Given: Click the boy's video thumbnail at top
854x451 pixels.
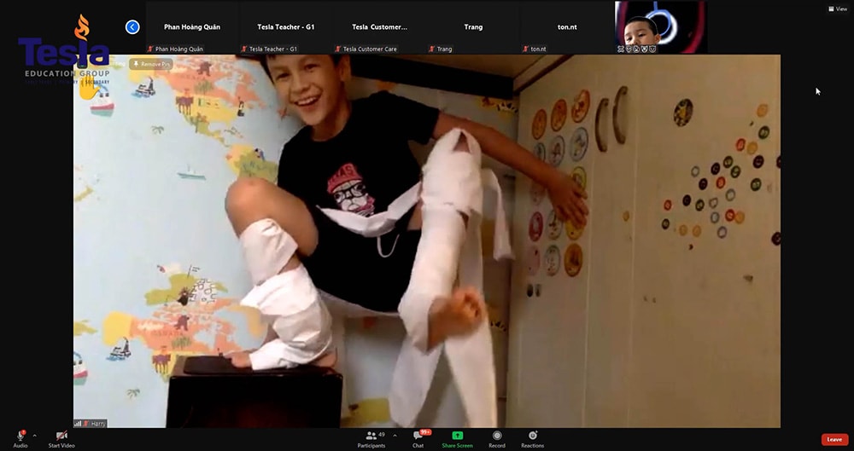Looking at the screenshot, I should click(660, 26).
